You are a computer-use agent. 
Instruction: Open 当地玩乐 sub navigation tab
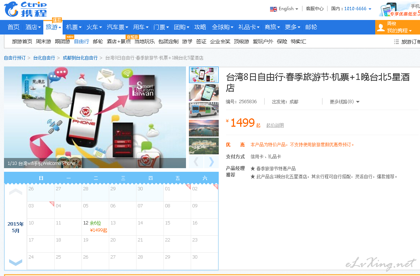click(144, 42)
